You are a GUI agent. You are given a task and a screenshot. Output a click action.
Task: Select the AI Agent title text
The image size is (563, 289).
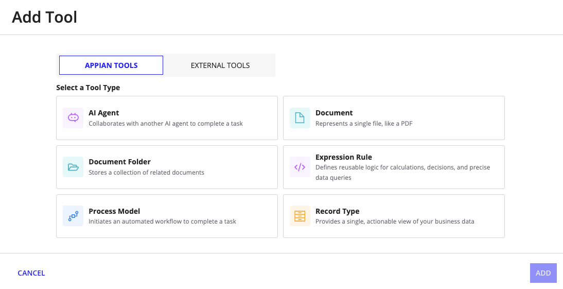(104, 113)
